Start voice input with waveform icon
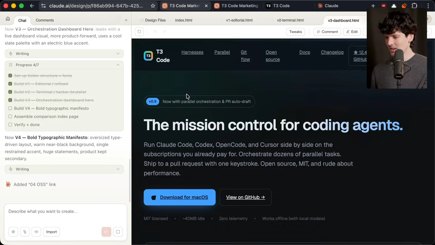Viewport: 435px width, 245px height. [x=36, y=232]
